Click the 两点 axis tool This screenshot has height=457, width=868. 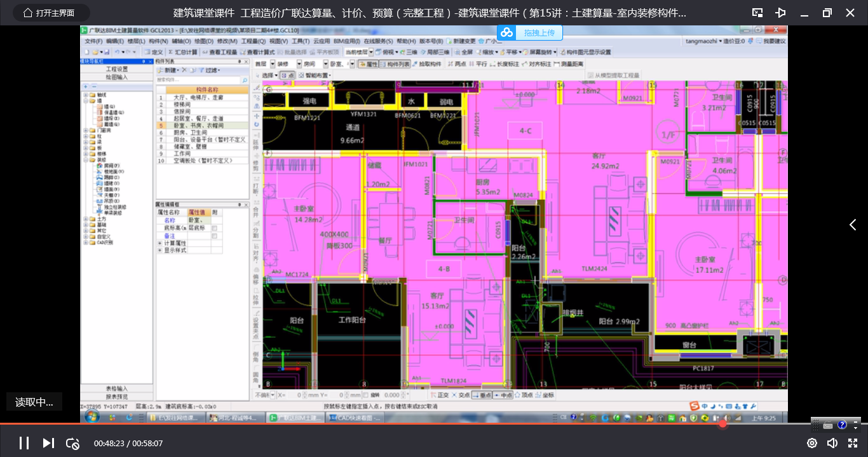(458, 64)
